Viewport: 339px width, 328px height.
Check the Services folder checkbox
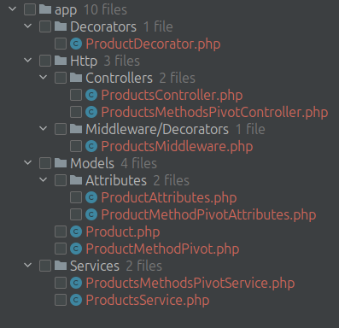coord(45,266)
